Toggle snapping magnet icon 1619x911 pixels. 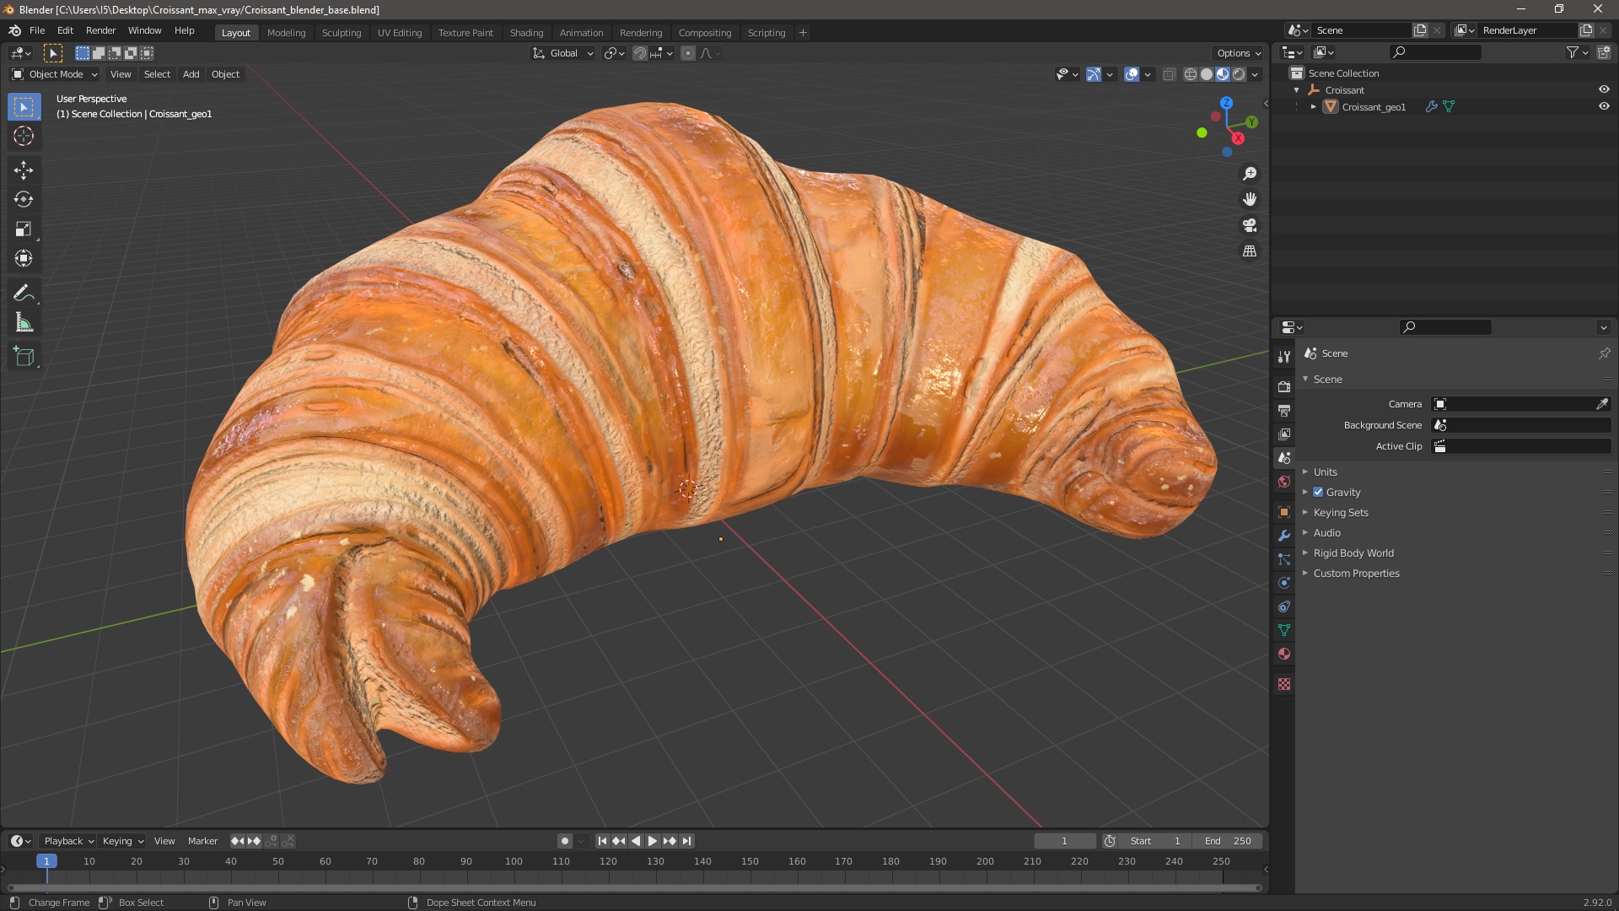640,53
